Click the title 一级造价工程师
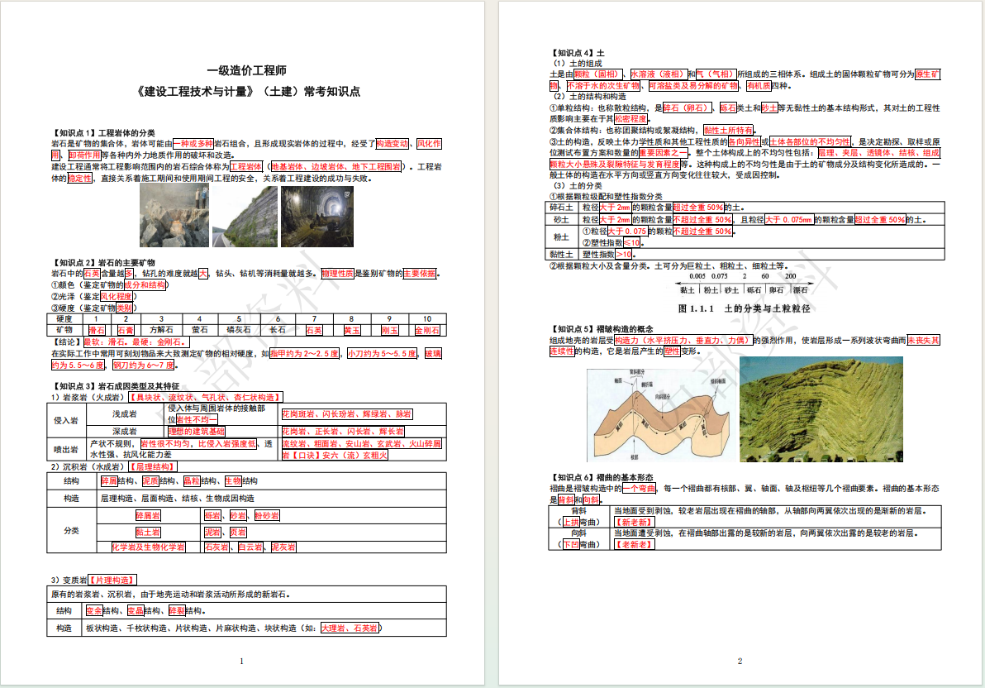Screen dimensions: 985x688 pos(246,70)
